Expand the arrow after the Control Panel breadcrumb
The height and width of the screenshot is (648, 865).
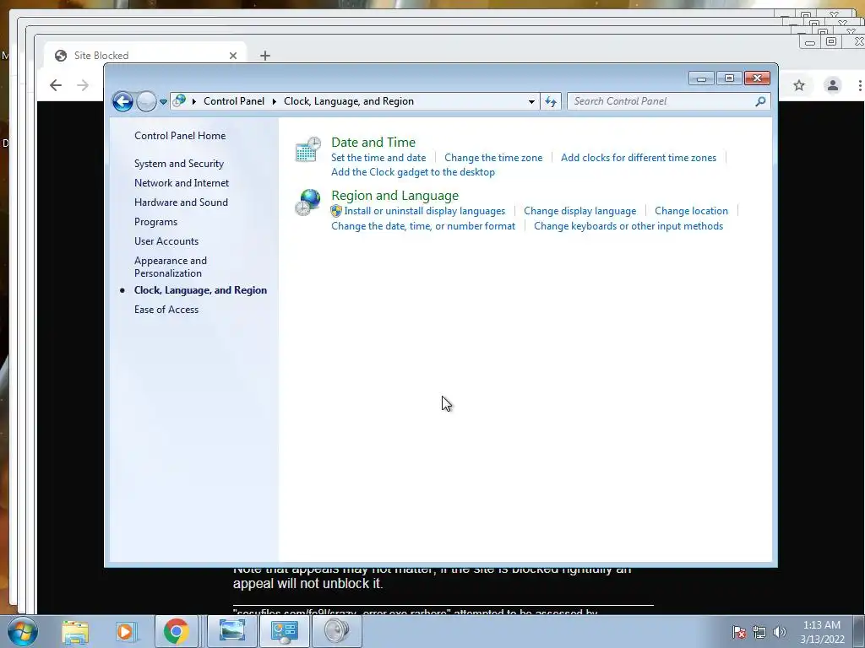pos(275,101)
